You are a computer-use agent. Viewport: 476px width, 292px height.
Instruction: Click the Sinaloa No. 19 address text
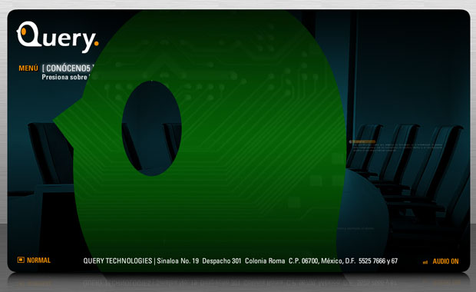click(178, 261)
